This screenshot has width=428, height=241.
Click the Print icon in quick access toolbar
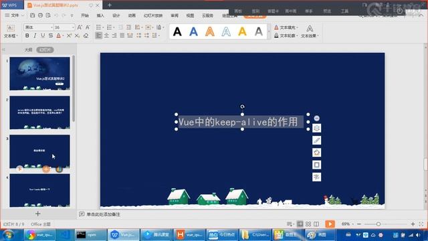40,15
